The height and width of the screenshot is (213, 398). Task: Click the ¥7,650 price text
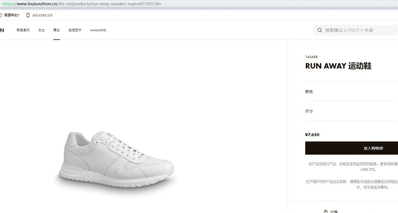(312, 135)
